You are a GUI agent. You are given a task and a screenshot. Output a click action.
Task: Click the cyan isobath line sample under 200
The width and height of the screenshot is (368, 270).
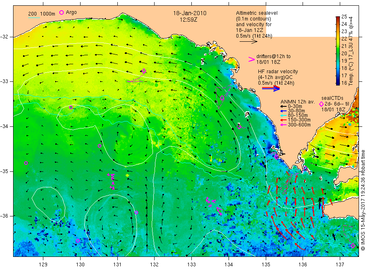[x=34, y=18]
